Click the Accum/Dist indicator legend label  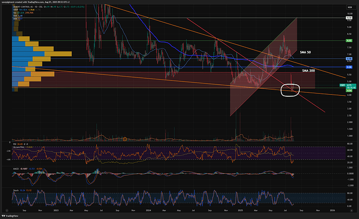[19, 147]
